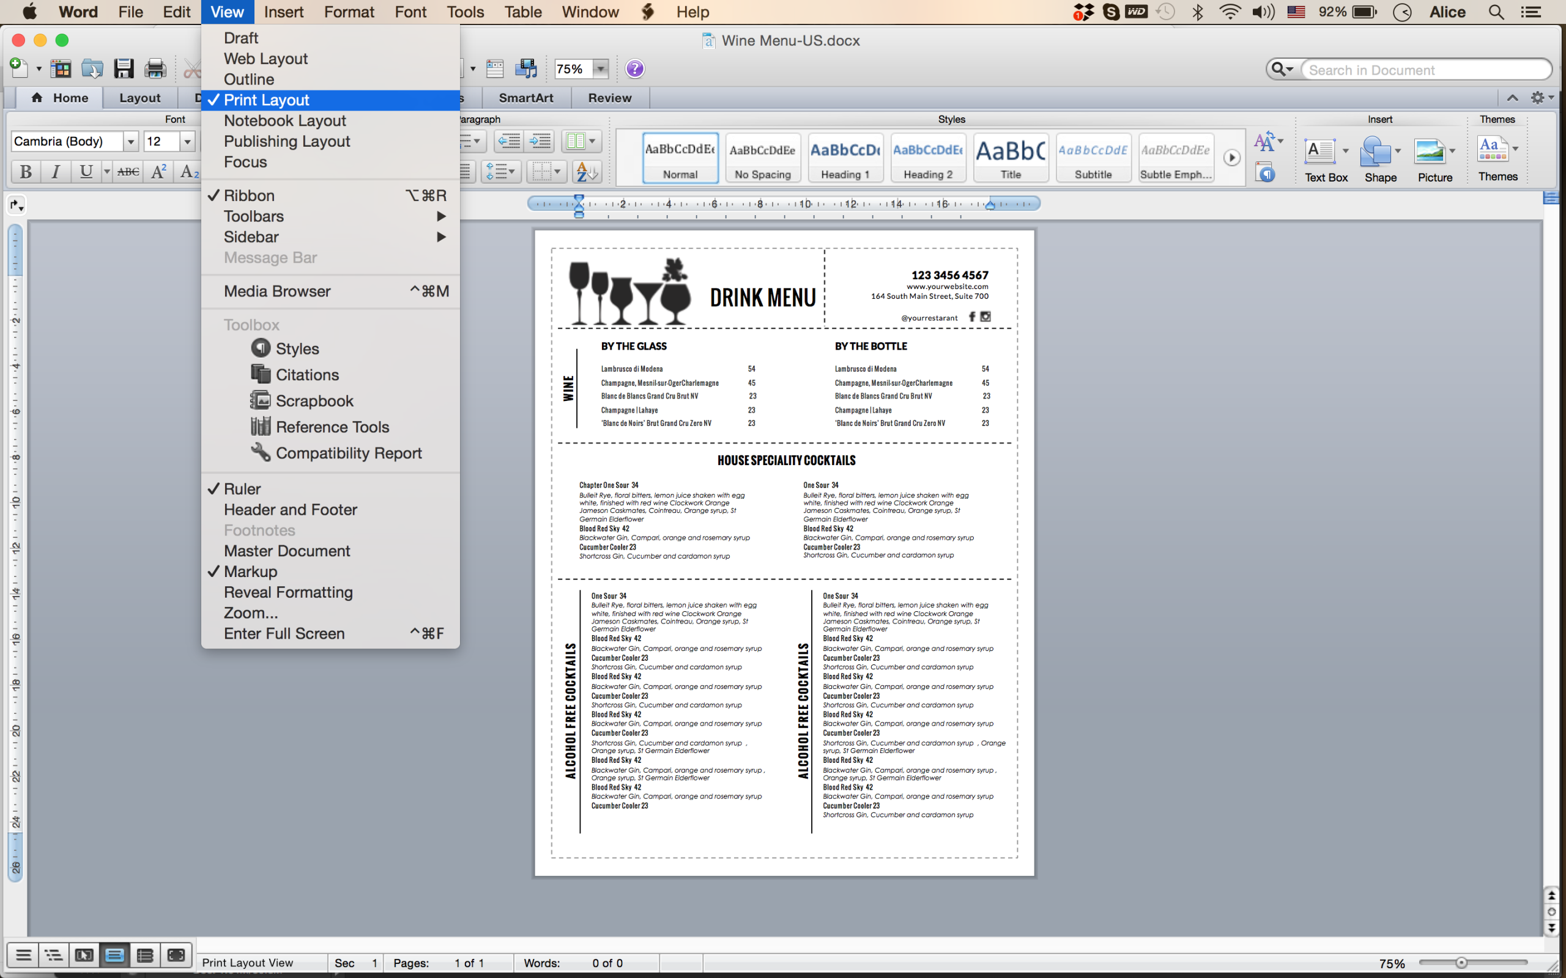Click the Open document folder icon
This screenshot has width=1566, height=978.
(x=92, y=68)
